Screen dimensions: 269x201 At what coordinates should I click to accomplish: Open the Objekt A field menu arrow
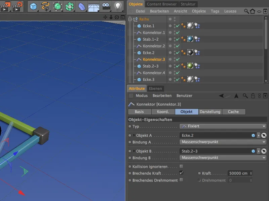coord(259,136)
